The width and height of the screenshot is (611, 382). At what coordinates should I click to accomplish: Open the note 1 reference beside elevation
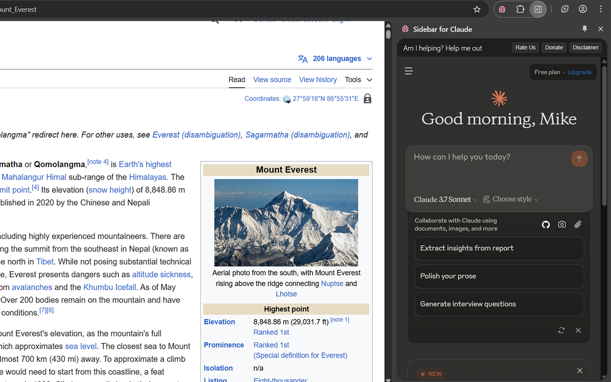(340, 320)
